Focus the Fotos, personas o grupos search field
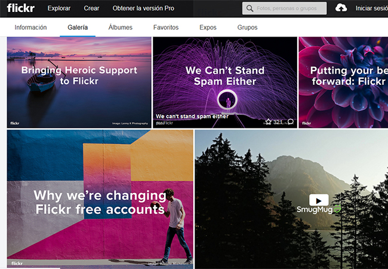The image size is (388, 269). (284, 8)
